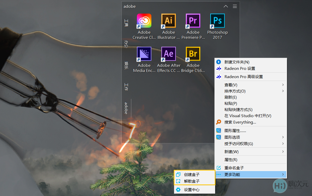Open the box hamburger menu
Viewport: 312px width, 196px height.
pos(235,6)
